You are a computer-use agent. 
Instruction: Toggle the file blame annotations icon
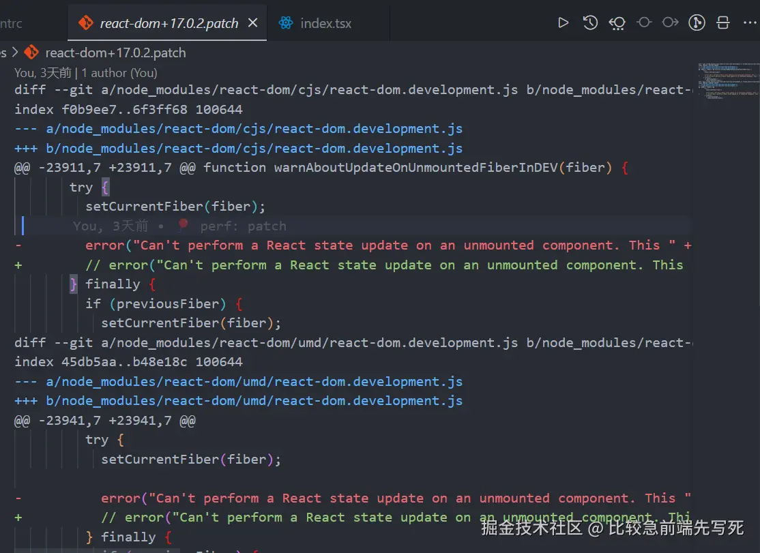point(697,23)
